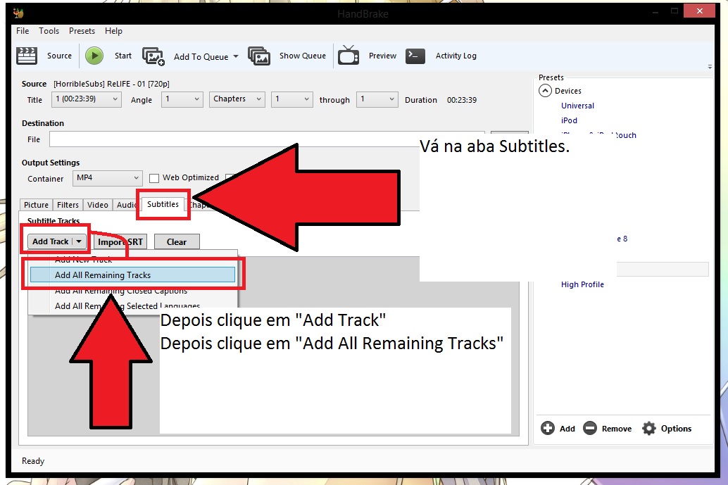Open the end chapter dropdown after 'through'
The width and height of the screenshot is (728, 485).
(x=377, y=99)
